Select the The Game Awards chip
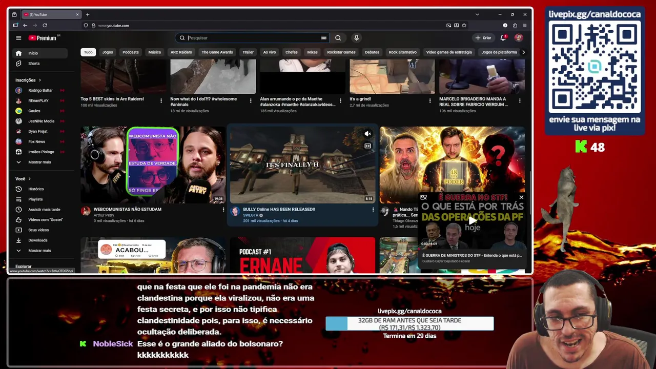This screenshot has width=656, height=369. point(217,52)
